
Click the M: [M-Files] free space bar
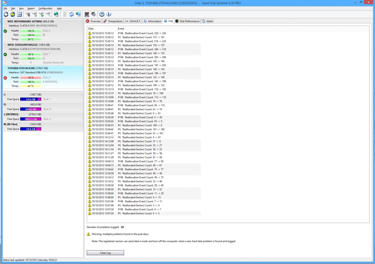click(31, 129)
